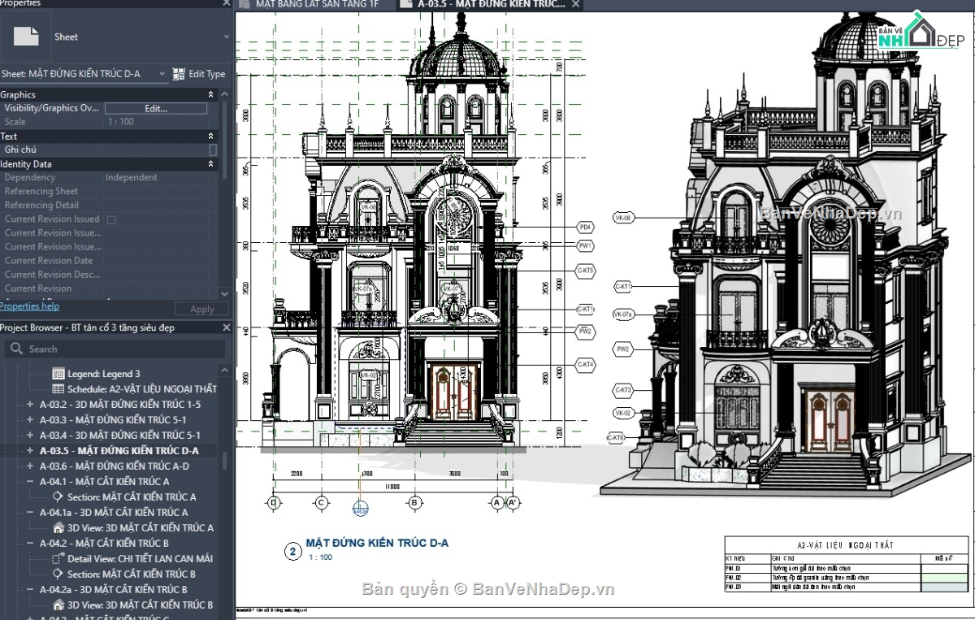The image size is (975, 620).
Task: Click the Dependency value Independent
Action: [132, 177]
